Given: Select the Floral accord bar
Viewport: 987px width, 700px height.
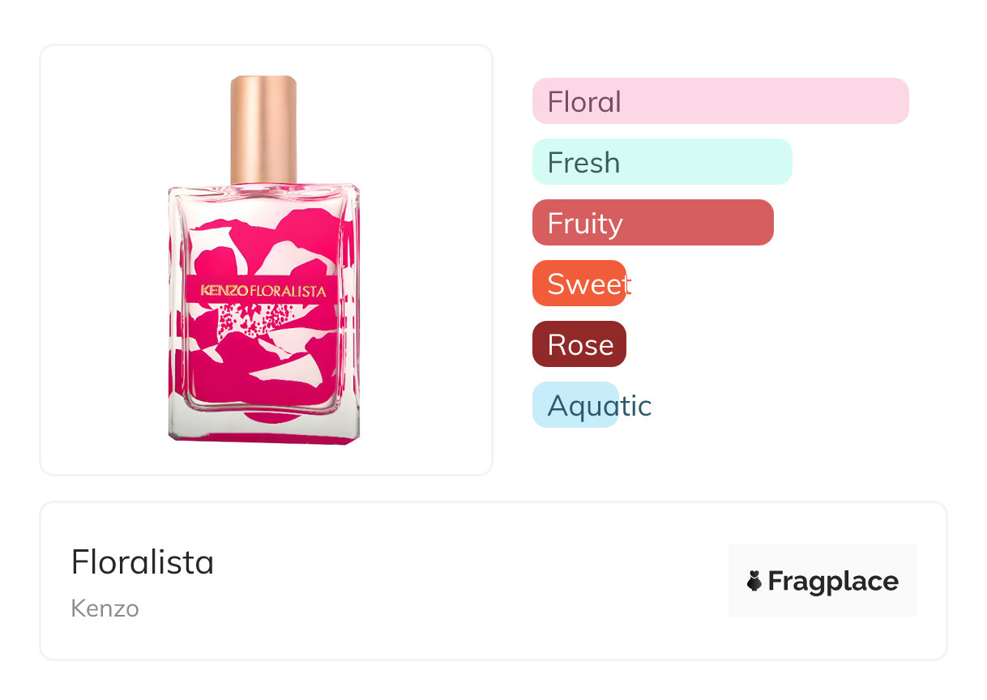Looking at the screenshot, I should point(720,101).
